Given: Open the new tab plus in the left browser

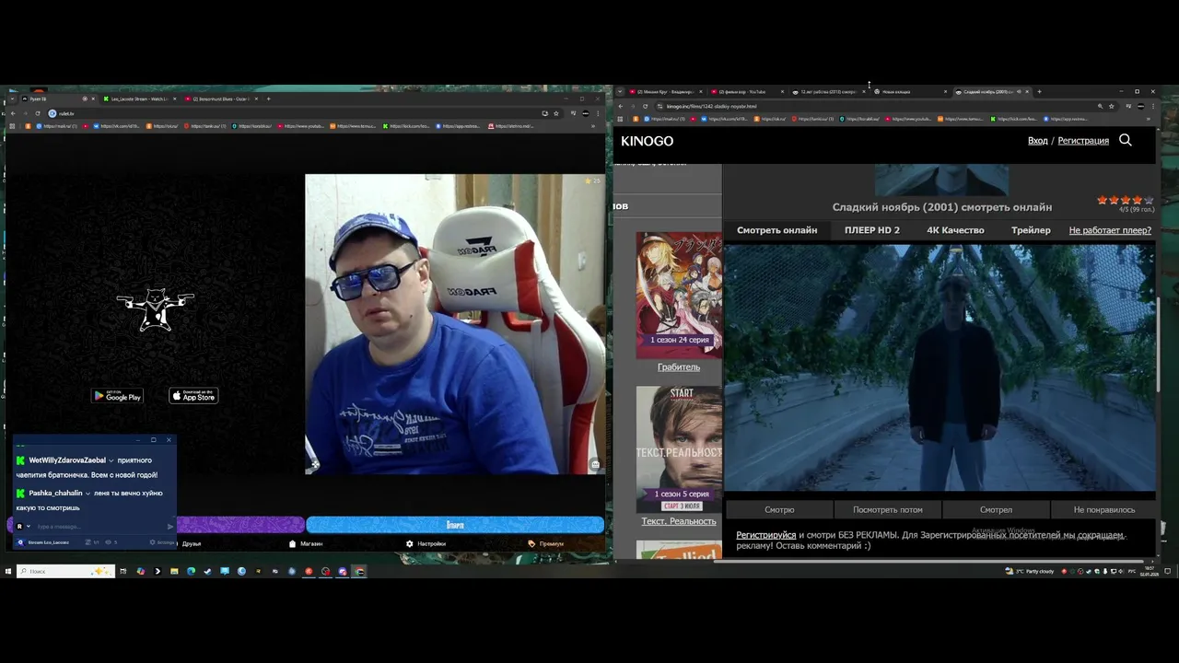Looking at the screenshot, I should pyautogui.click(x=268, y=99).
